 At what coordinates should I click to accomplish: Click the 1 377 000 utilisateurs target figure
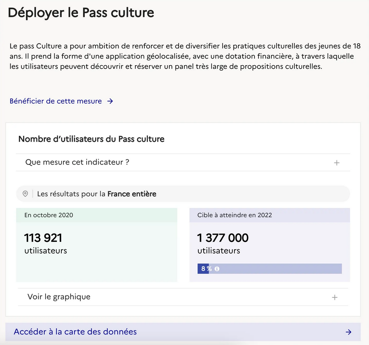[x=223, y=243]
